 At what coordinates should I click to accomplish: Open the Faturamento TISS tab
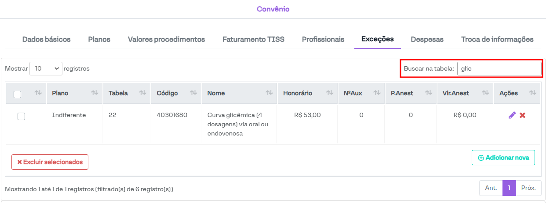tap(253, 39)
